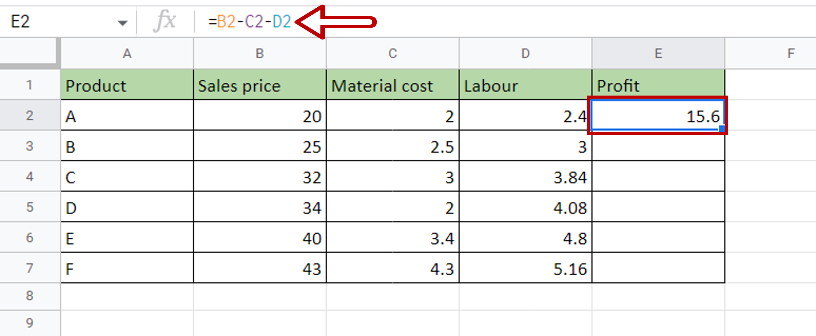This screenshot has height=336, width=816.
Task: Select the material cost cell 4.3
Action: tap(392, 268)
